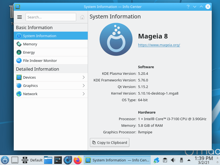Open the hamburger menu in Info Center
The width and height of the screenshot is (220, 165).
[20, 17]
